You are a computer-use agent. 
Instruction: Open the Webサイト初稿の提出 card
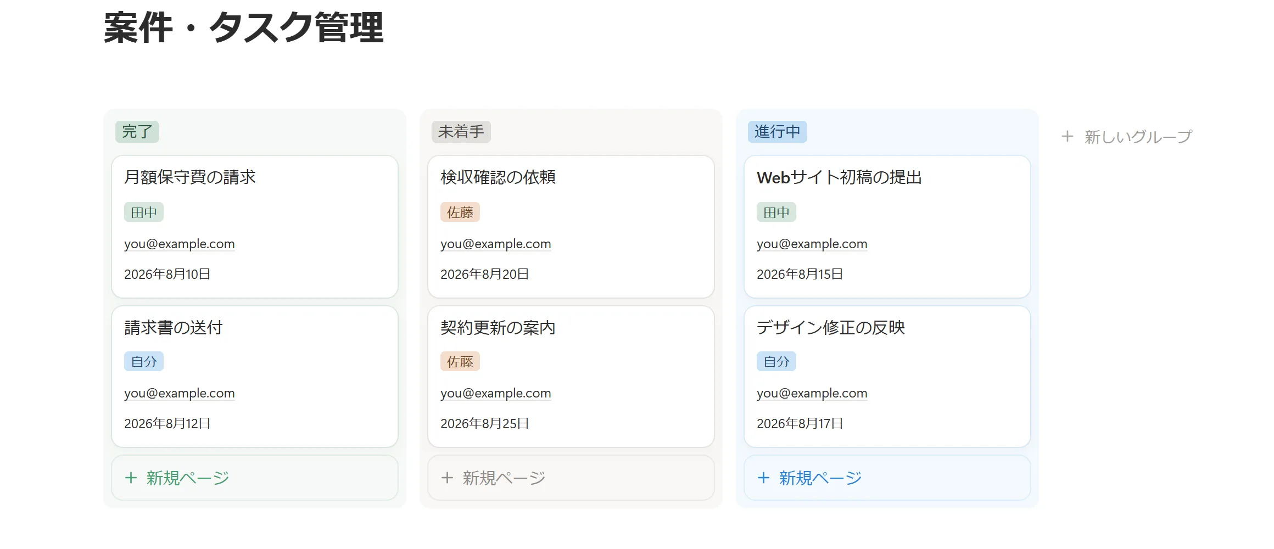click(887, 227)
